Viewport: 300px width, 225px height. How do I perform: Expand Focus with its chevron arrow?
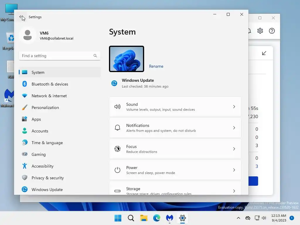coord(234,149)
